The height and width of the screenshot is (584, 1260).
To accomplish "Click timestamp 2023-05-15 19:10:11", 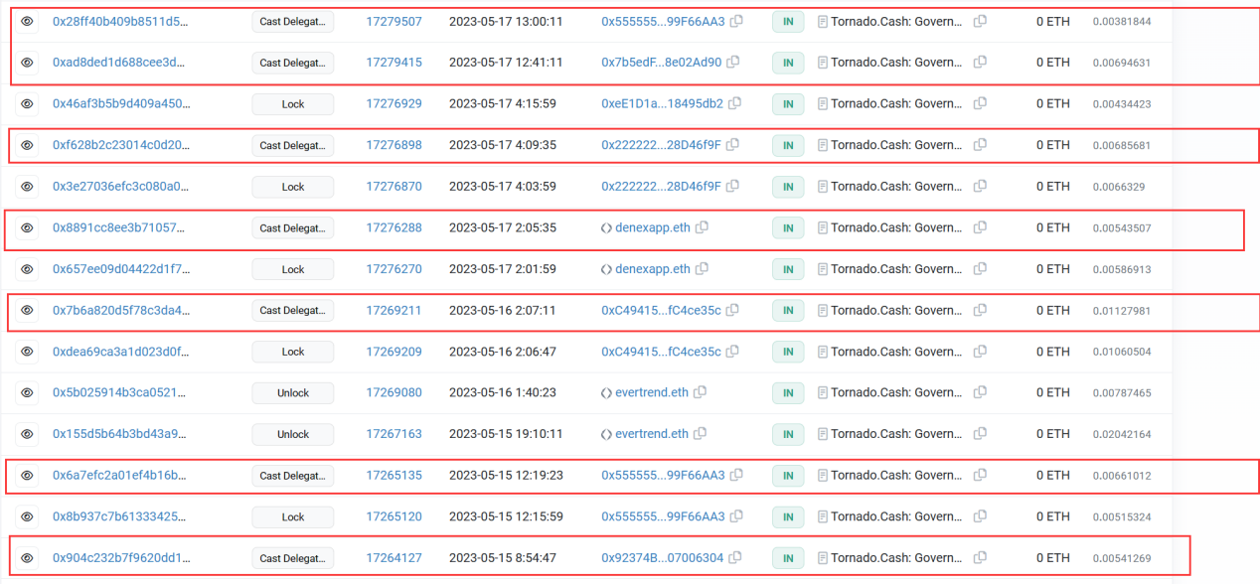I will [506, 434].
